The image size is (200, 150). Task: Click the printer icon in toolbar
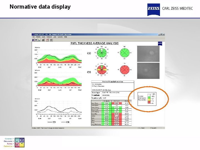pyautogui.click(x=43, y=40)
